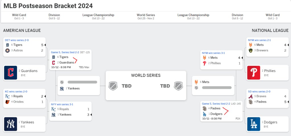The height and width of the screenshot is (136, 291).
Task: Click the right TBD shield in World Series box
Action: 179,86
